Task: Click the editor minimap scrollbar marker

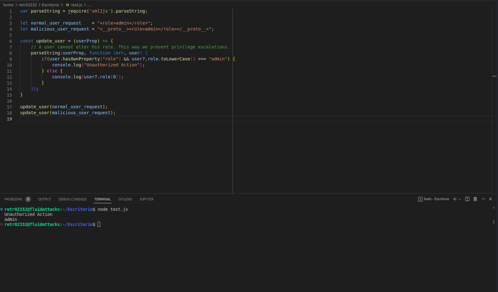Action: point(494,76)
